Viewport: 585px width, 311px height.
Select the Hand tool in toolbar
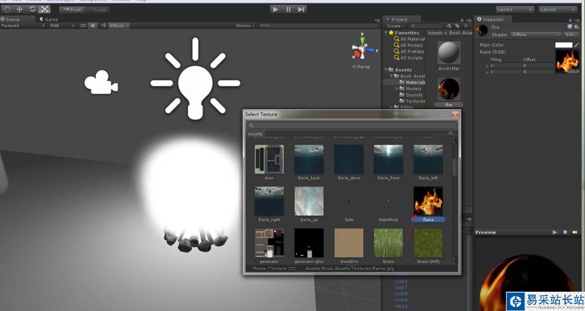6,9
